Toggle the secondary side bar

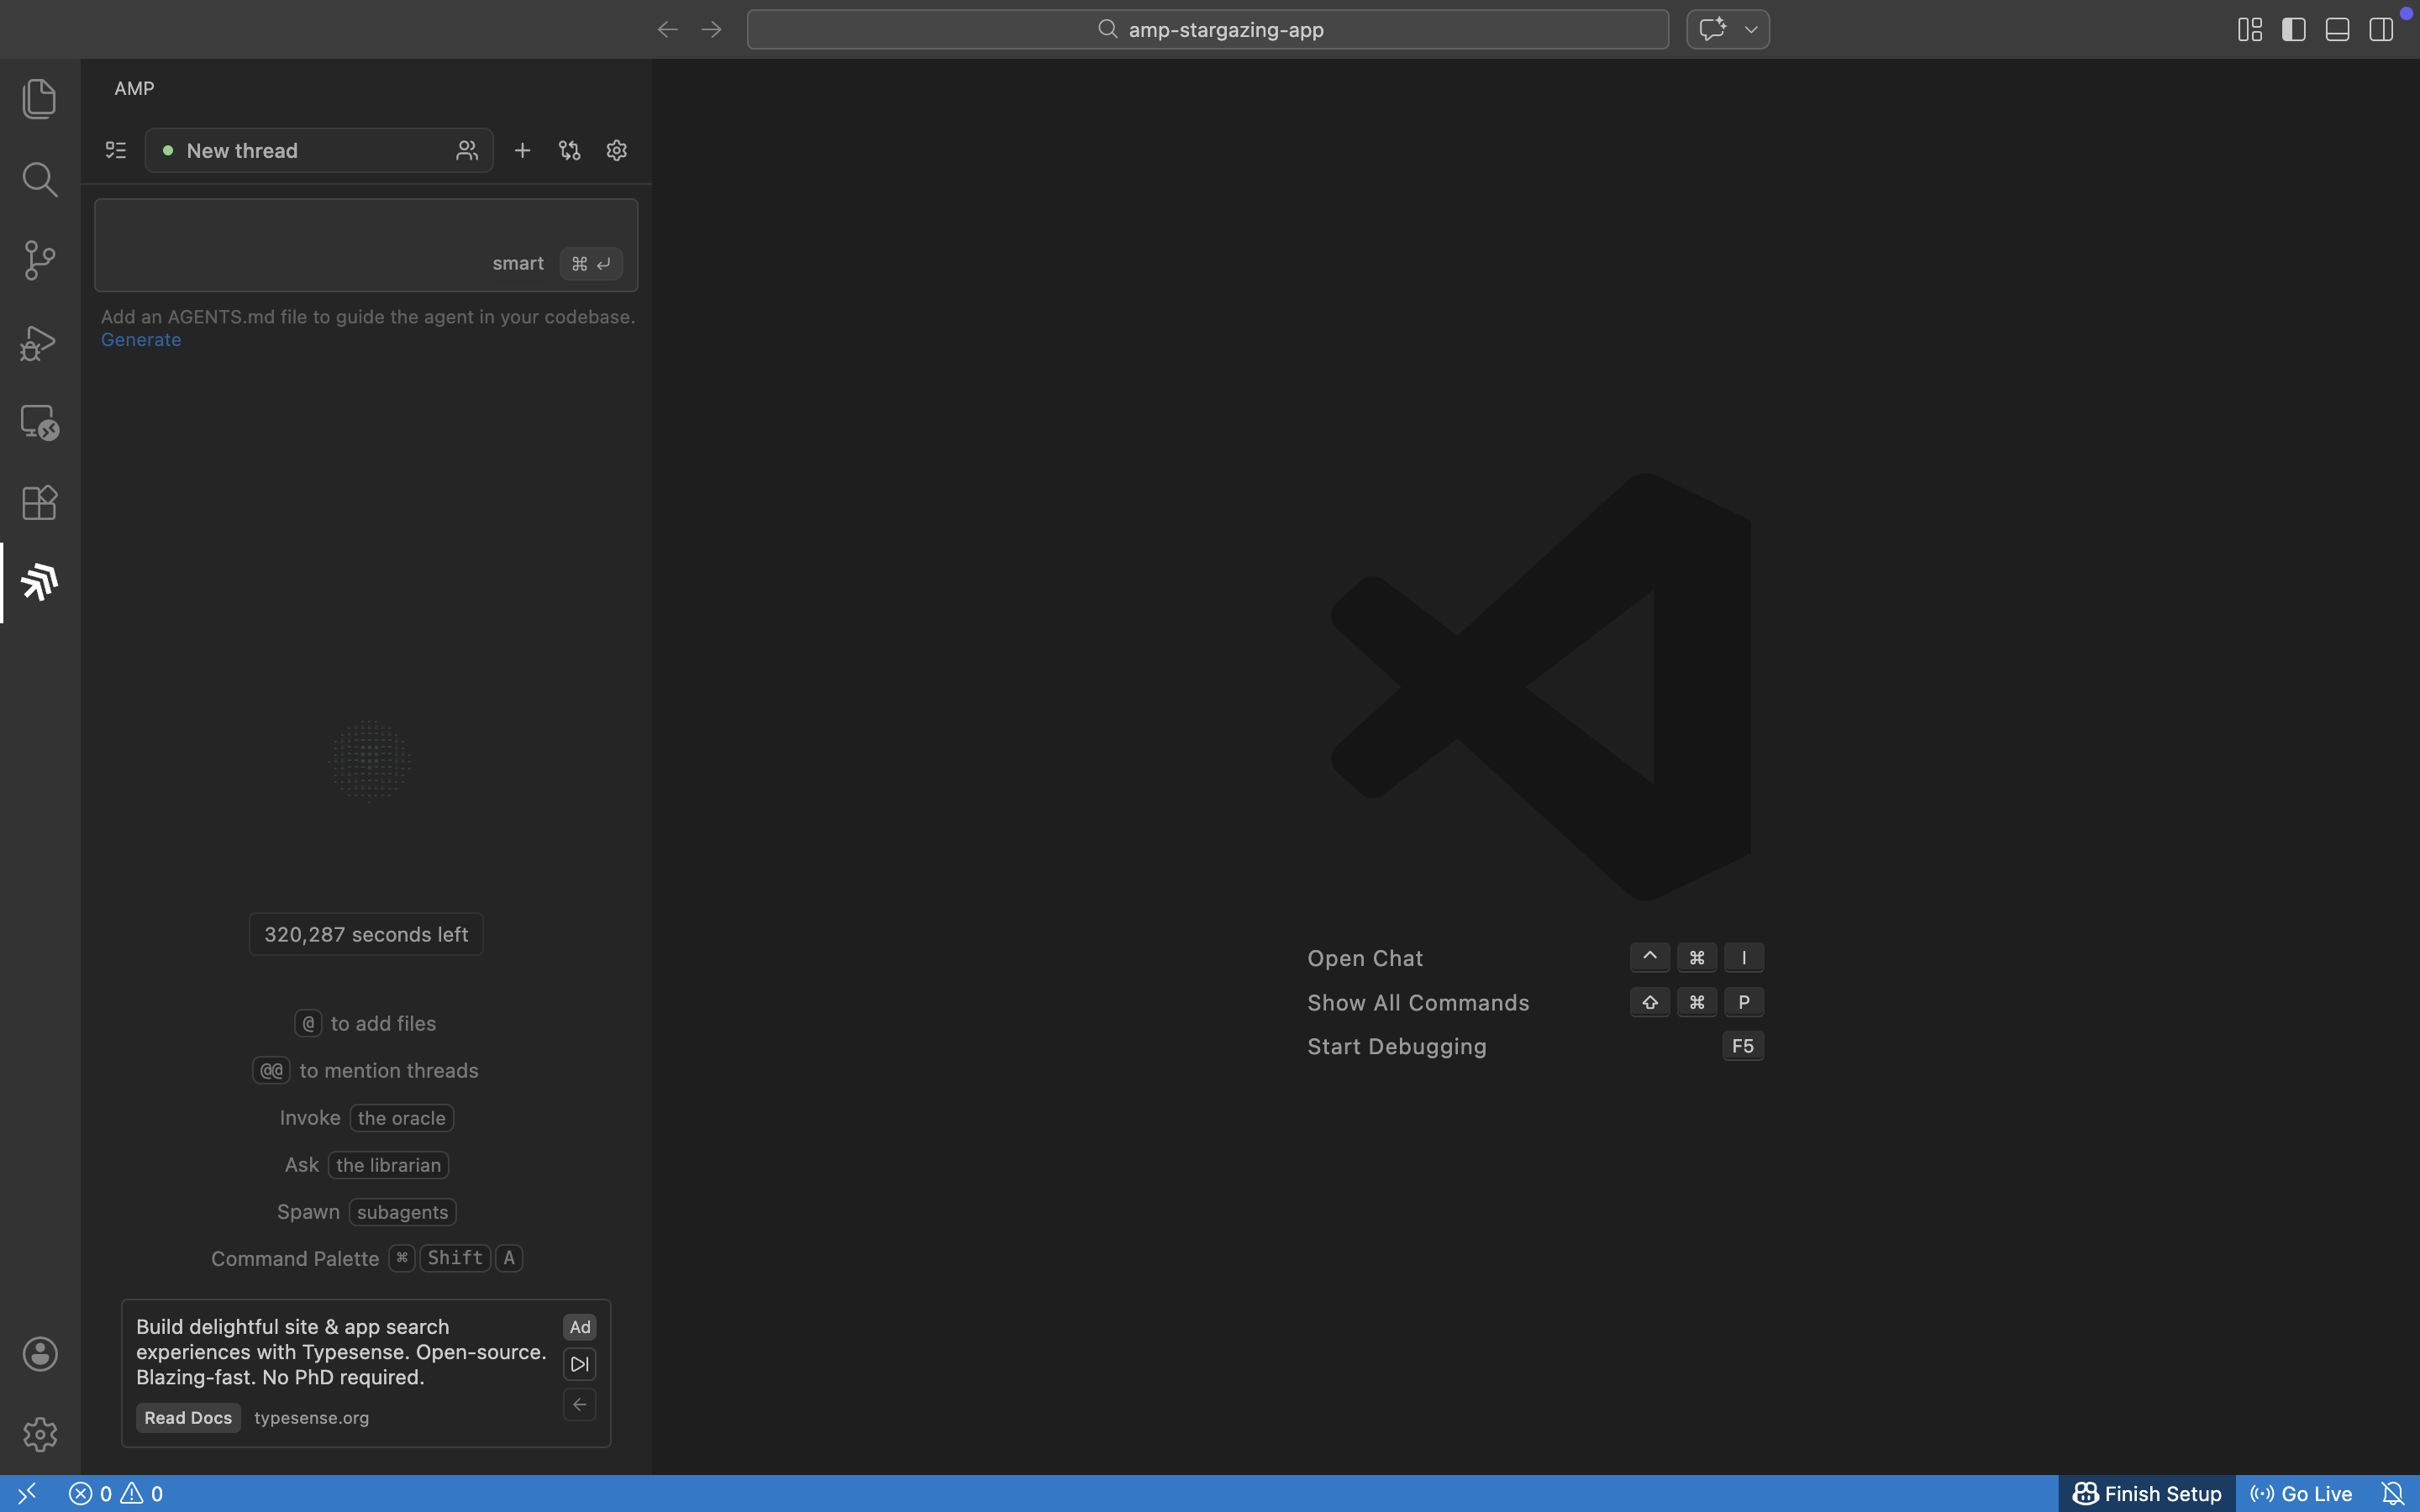[x=2381, y=30]
